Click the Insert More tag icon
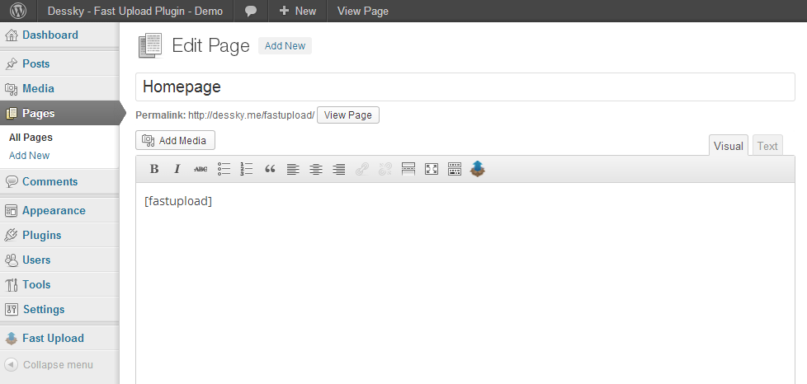Viewport: 807px width, 384px height. 408,169
